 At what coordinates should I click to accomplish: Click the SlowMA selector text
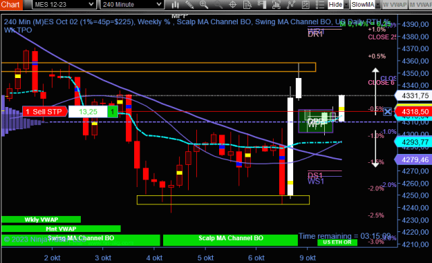click(x=363, y=5)
